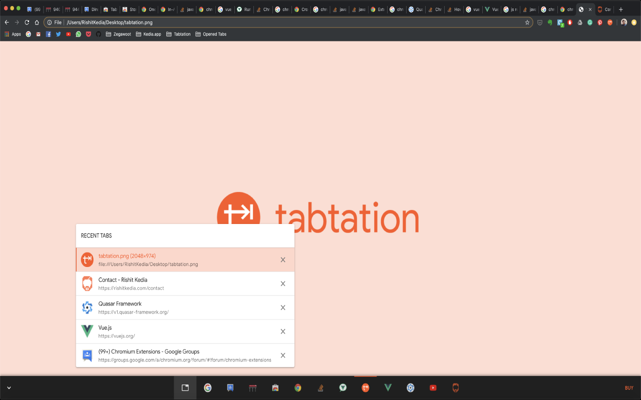Click the BUY link at bottom right

[629, 387]
